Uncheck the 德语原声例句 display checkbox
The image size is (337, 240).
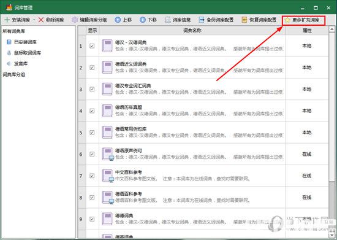pos(92,154)
